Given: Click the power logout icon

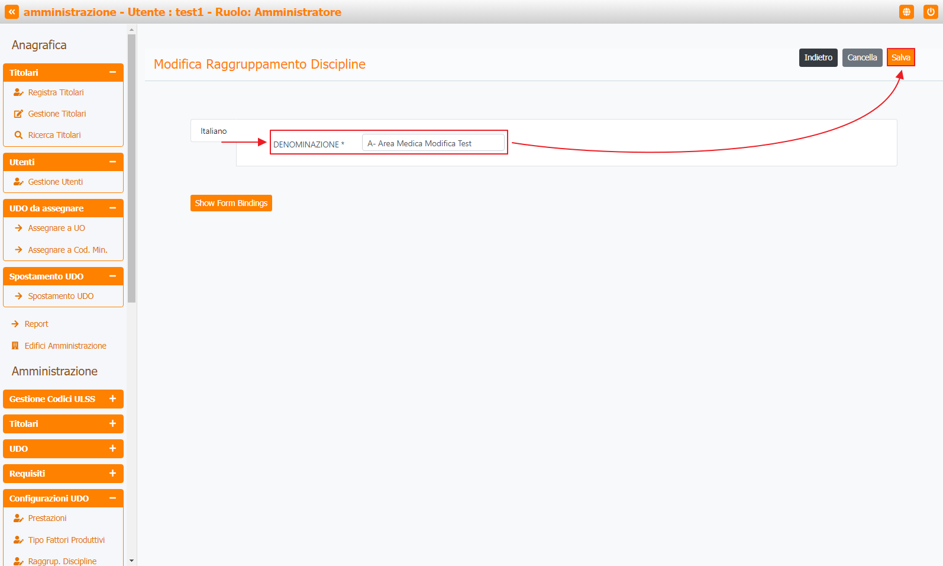Looking at the screenshot, I should pos(931,12).
